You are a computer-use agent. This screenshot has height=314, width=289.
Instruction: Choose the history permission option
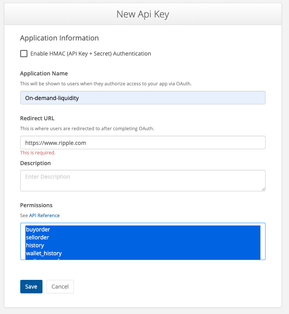coord(35,245)
